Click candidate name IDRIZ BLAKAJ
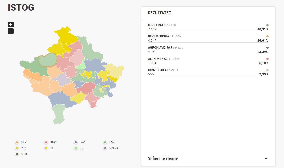This screenshot has height=168, width=284. [x=158, y=70]
